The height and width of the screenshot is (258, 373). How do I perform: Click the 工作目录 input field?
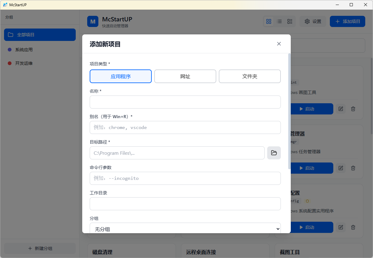pos(185,204)
